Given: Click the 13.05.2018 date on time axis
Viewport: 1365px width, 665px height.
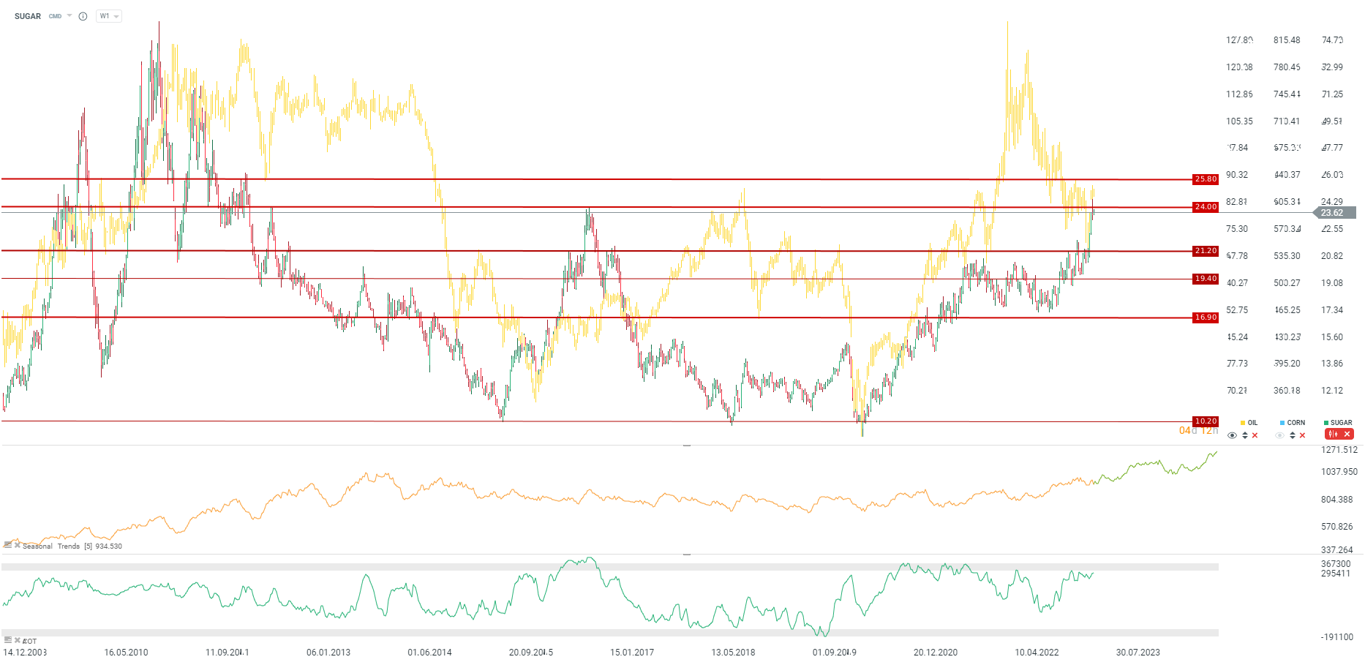Looking at the screenshot, I should click(x=733, y=653).
